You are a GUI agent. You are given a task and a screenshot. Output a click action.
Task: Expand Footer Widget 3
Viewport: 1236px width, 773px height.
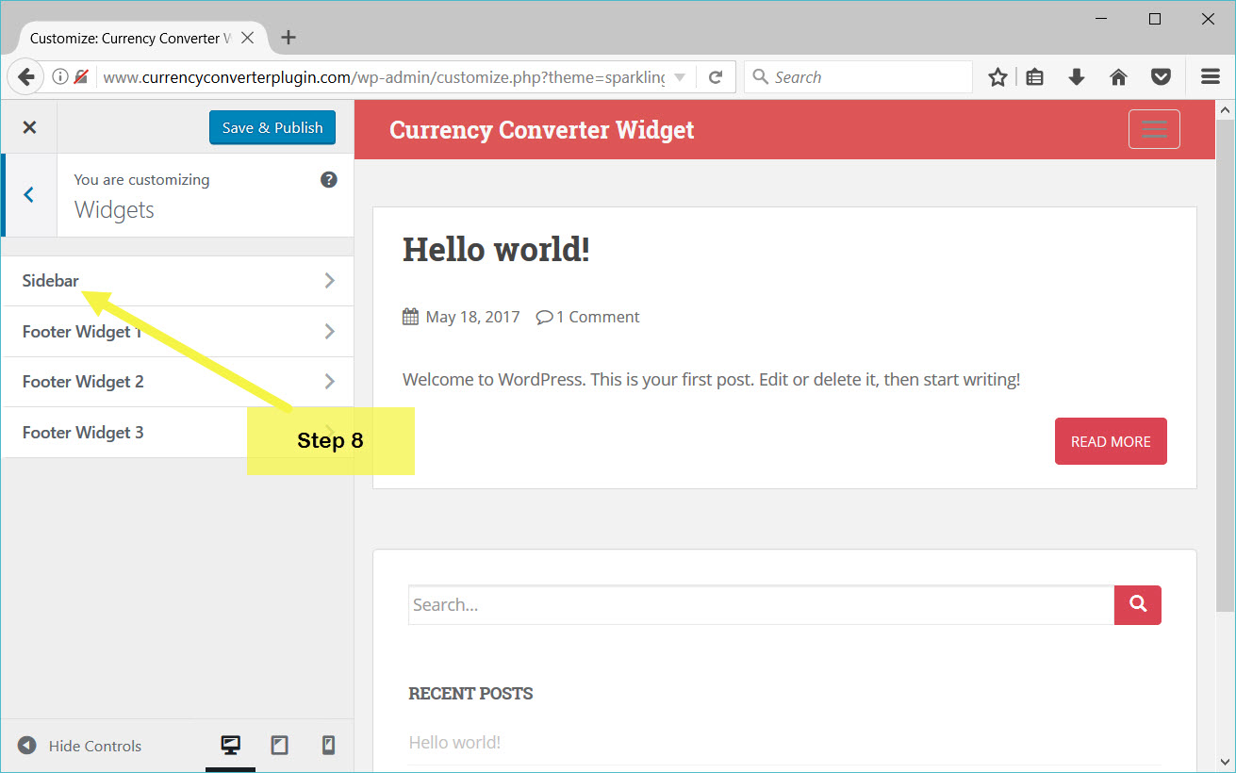[177, 432]
